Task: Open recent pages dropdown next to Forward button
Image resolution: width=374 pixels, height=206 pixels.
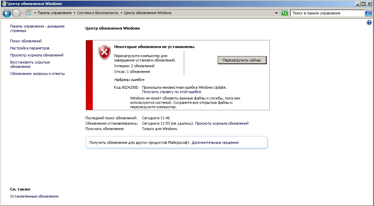Action: click(x=23, y=13)
